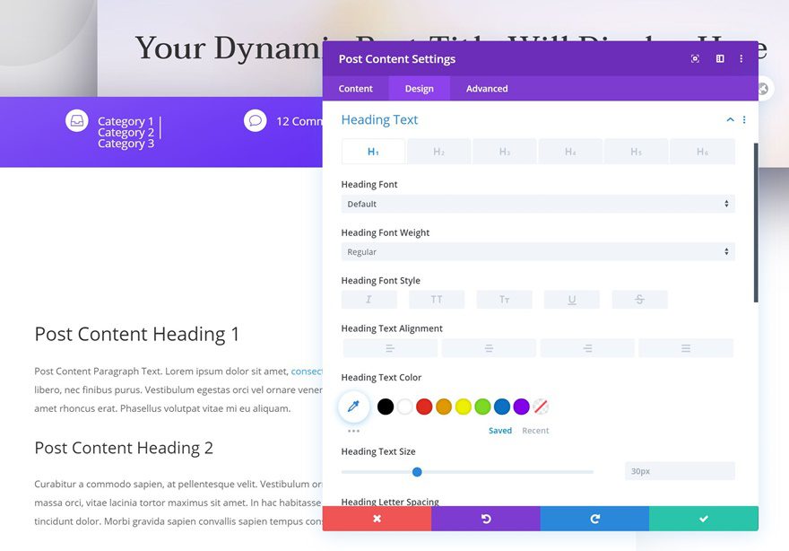This screenshot has height=551, width=789.
Task: Open the Advanced tab
Action: pos(486,88)
